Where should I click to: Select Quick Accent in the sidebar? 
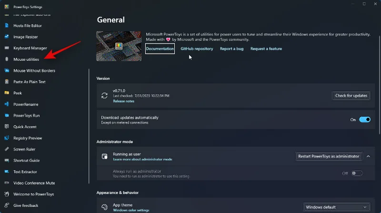click(x=25, y=127)
